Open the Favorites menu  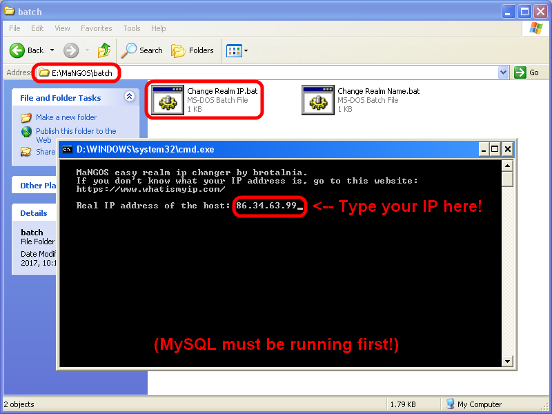[x=96, y=28]
